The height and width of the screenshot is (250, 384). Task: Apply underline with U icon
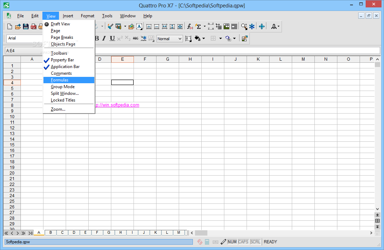(x=112, y=38)
